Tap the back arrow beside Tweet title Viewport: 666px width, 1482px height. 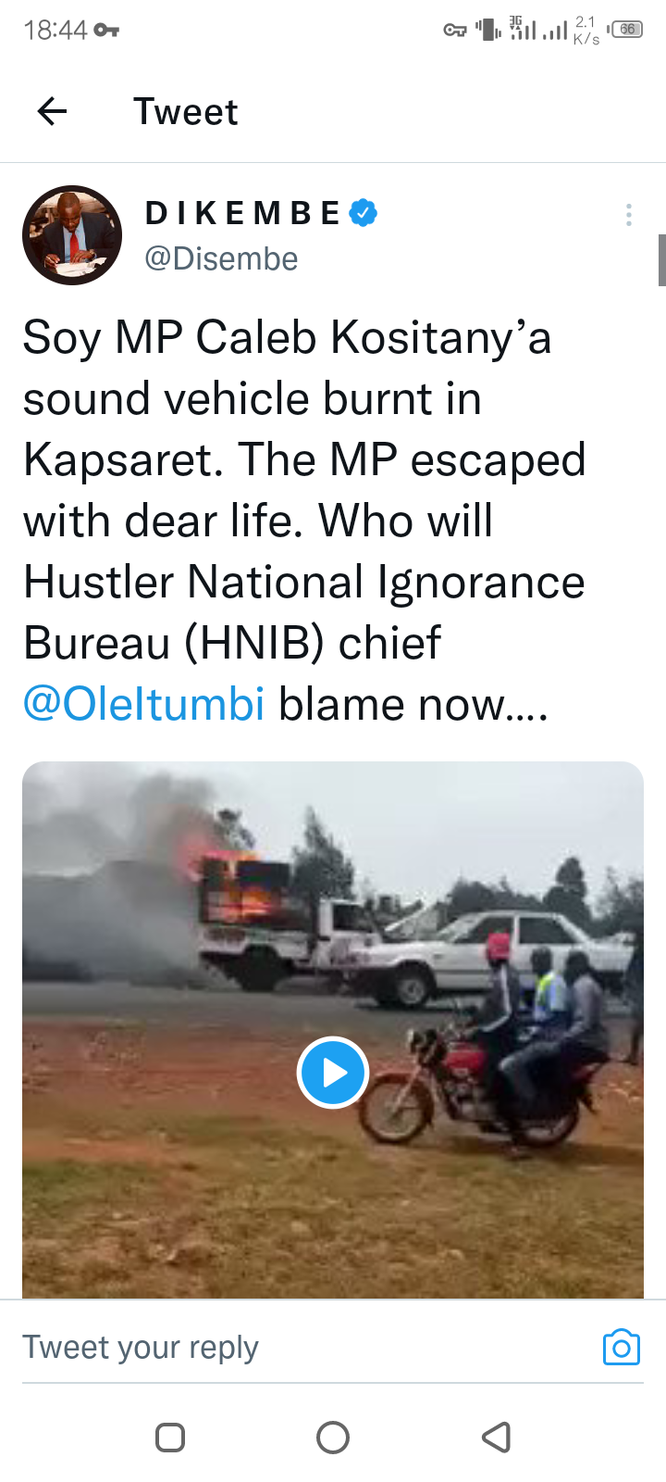pyautogui.click(x=52, y=112)
